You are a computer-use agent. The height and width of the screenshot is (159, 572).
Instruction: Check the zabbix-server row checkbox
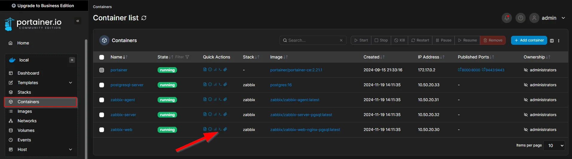(102, 115)
